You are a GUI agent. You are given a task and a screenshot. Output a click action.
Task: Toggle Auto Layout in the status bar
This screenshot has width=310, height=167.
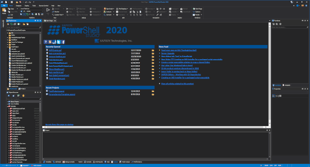point(36,165)
